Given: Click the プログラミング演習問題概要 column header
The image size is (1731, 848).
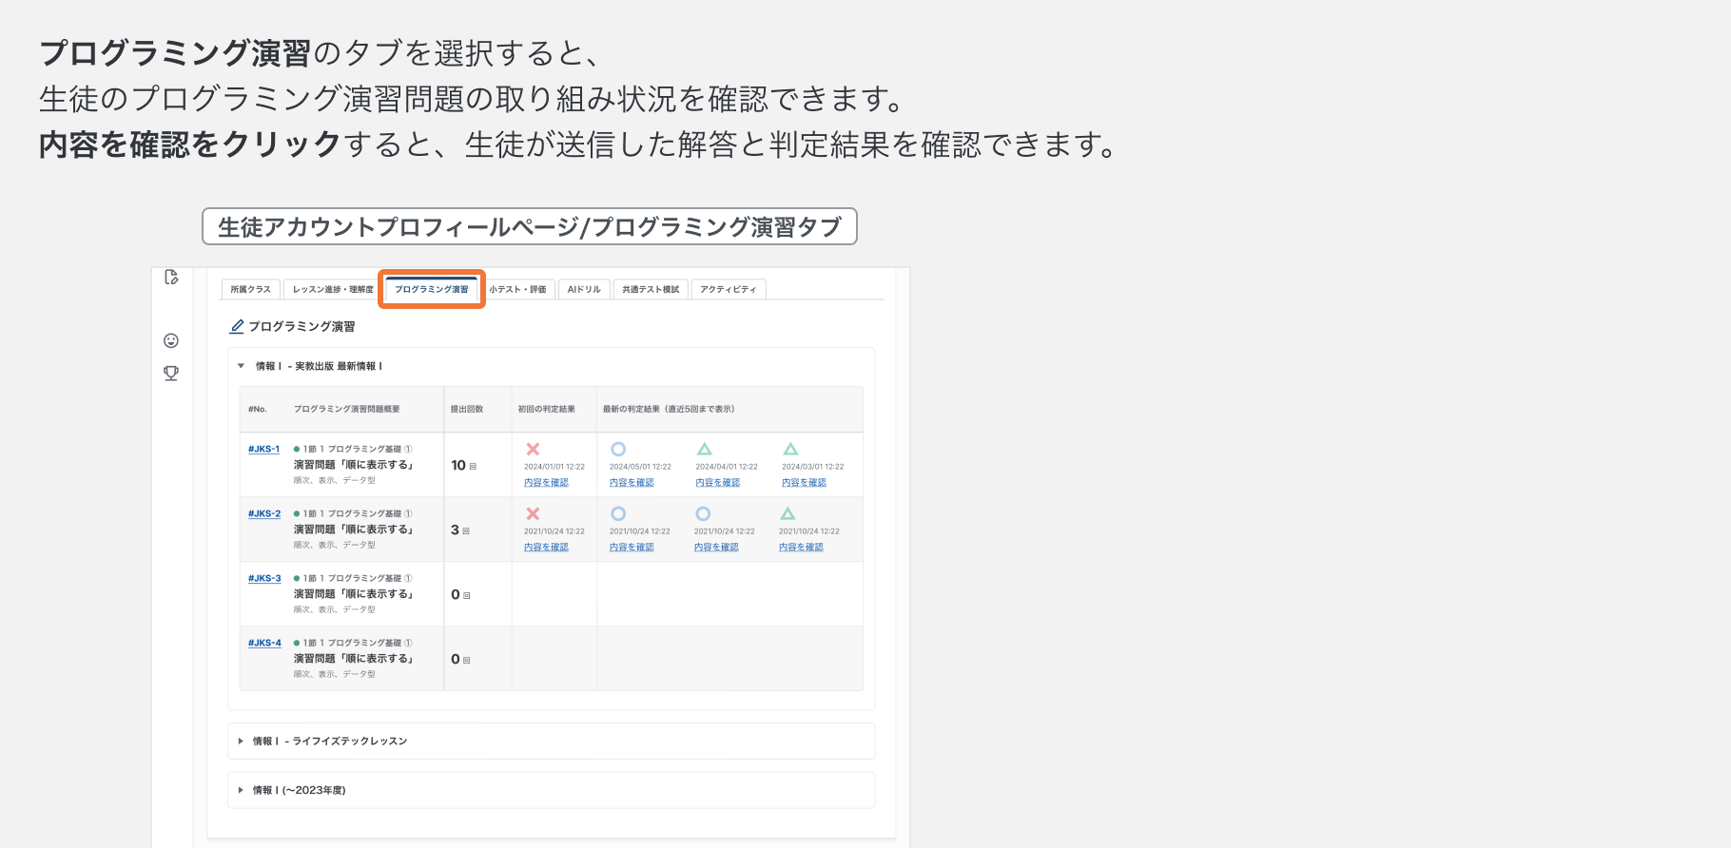Looking at the screenshot, I should (347, 409).
